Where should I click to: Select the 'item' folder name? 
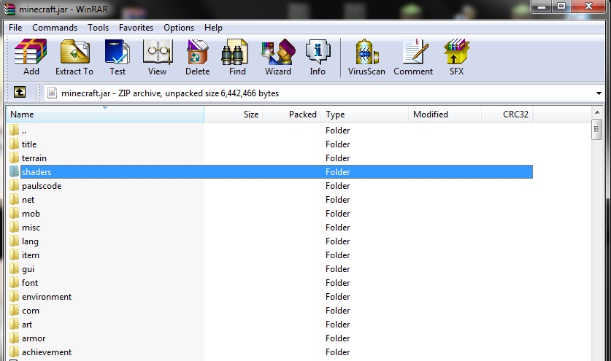click(x=31, y=255)
